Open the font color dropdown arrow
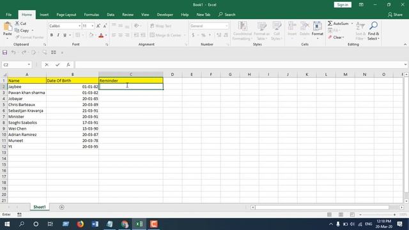Viewport: 409px width, 230px height. [106, 35]
